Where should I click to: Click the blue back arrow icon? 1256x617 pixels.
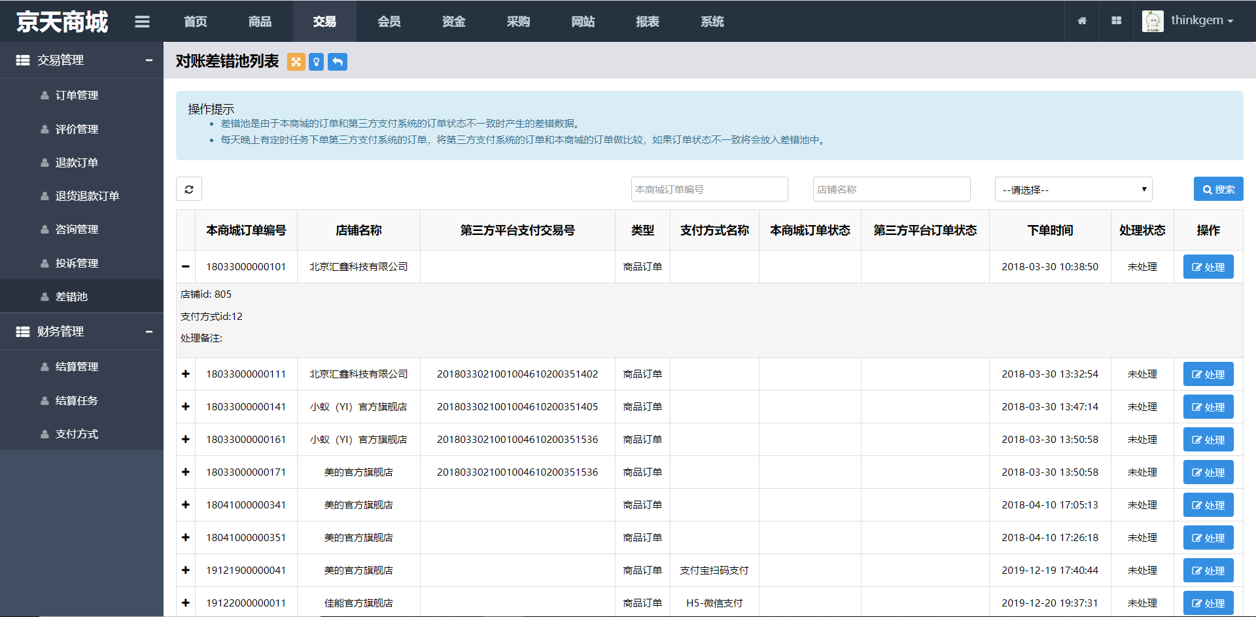click(x=338, y=62)
